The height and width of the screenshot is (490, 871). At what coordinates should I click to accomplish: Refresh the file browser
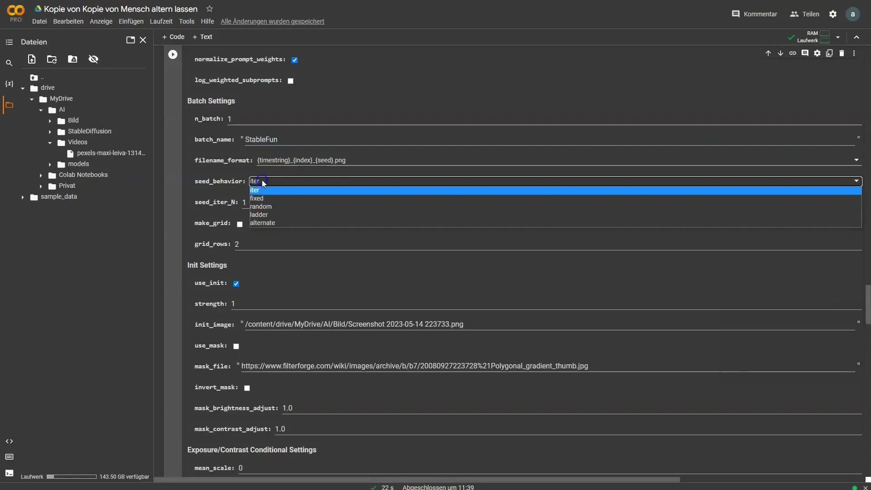[x=52, y=59]
